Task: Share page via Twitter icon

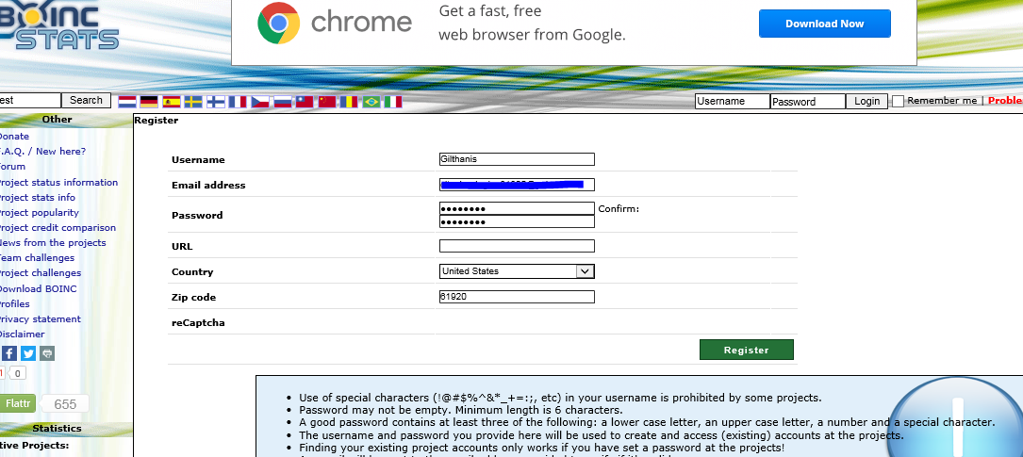Action: click(x=28, y=353)
